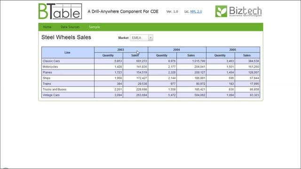This screenshot has height=169, width=301.
Task: Click the Line column header
Action: [x=68, y=53]
